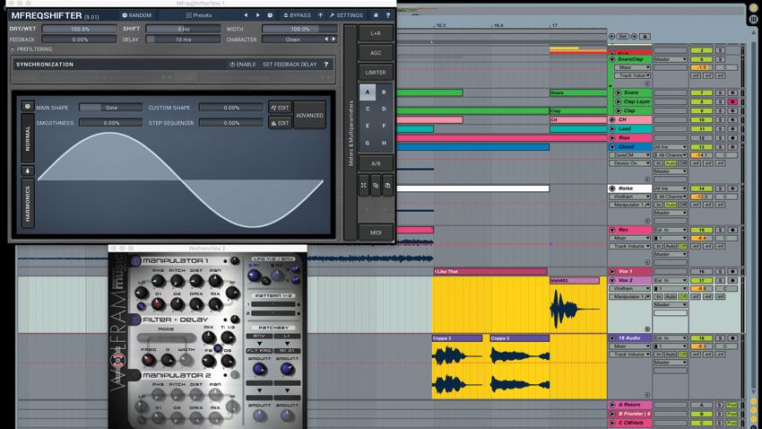Viewport: 762px width, 429px height.
Task: Toggle BYPASS on MFreqShifter
Action: tap(297, 15)
